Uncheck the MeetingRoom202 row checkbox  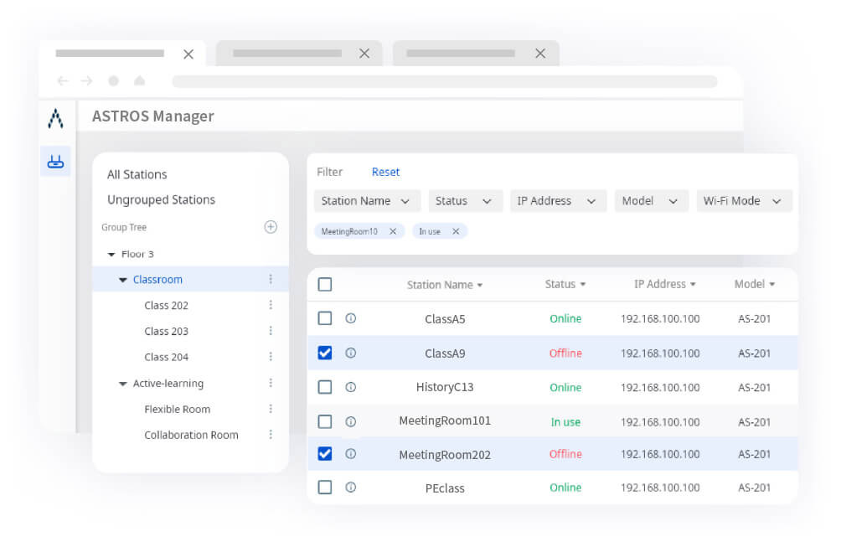[x=325, y=454]
